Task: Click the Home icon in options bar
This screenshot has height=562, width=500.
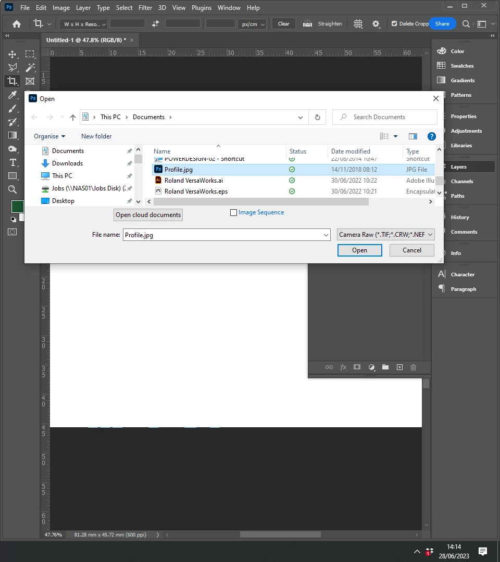Action: (x=17, y=24)
